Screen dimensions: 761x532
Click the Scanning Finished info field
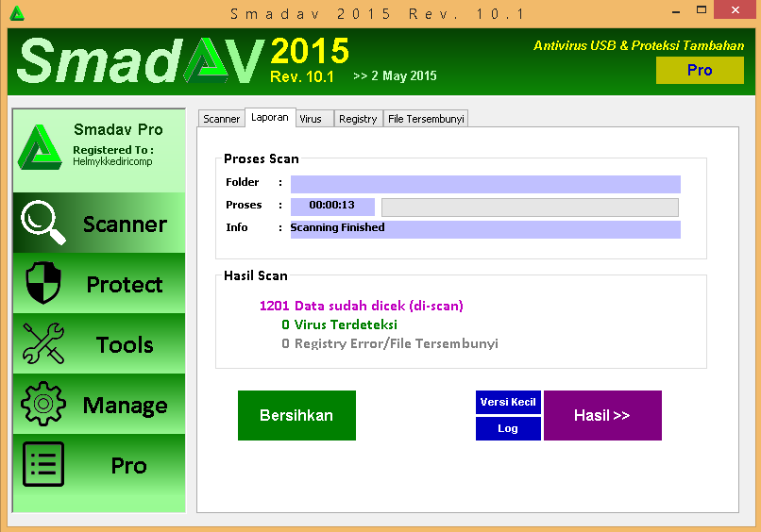tap(485, 229)
